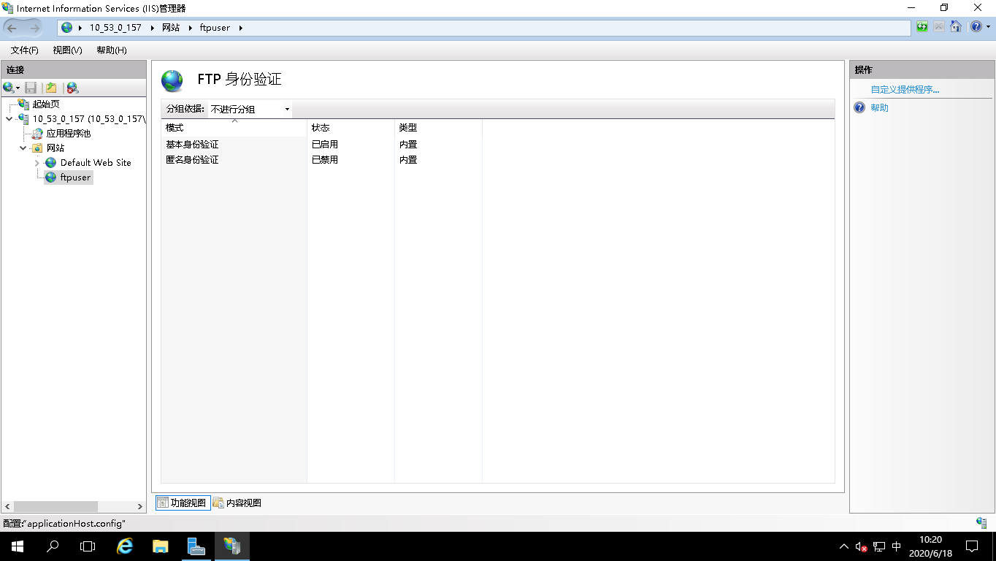Select Default Web Site in the tree
Screen dimensions: 996x561
(x=96, y=163)
